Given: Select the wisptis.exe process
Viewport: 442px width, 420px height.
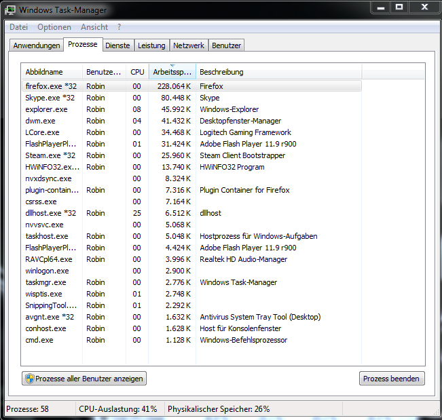Looking at the screenshot, I should (x=191, y=294).
